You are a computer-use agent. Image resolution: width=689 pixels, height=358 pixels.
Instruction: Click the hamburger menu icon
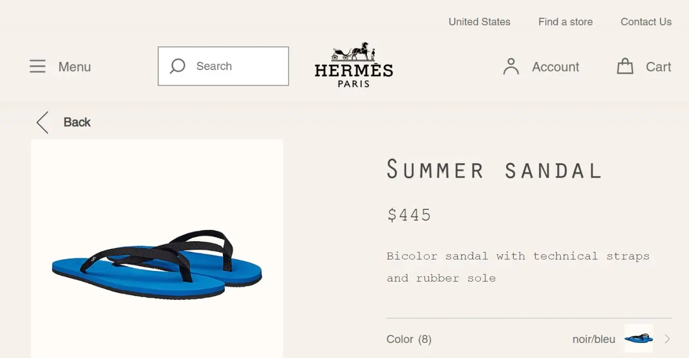[37, 66]
